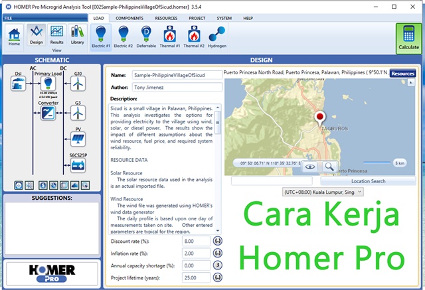Switch to the SYSTEM ribbon tab

224,18
